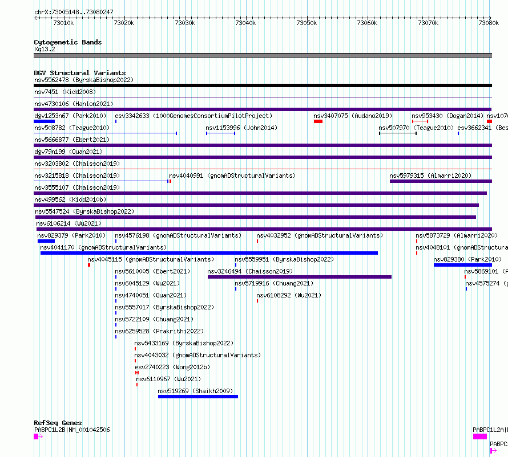The height and width of the screenshot is (457, 508).
Task: Click the nsv5979315 (Almarri2020) purple bar
Action: pyautogui.click(x=441, y=181)
